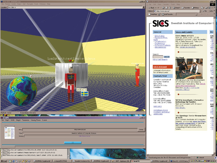This screenshot has width=217, height=163.
Task: Print the page with the Print icon
Action: [207, 8]
